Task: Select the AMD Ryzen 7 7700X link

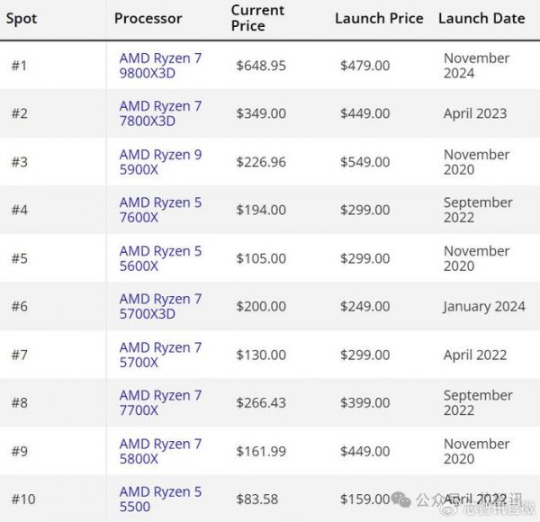Action: click(160, 402)
